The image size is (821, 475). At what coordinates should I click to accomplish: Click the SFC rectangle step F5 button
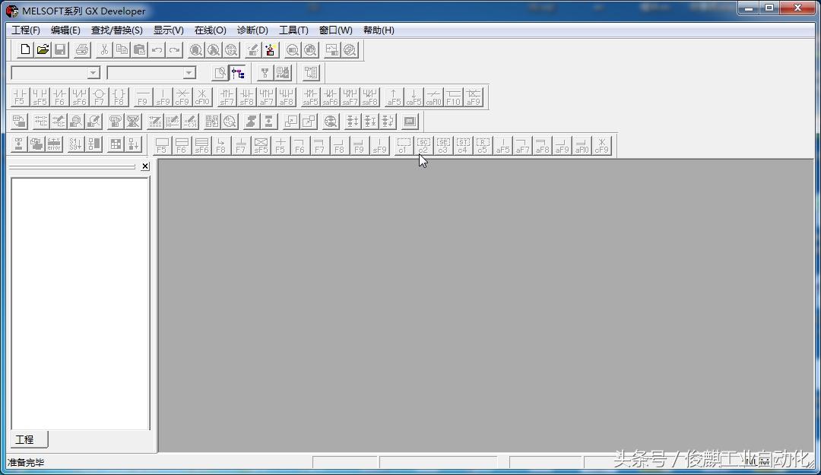click(x=162, y=145)
